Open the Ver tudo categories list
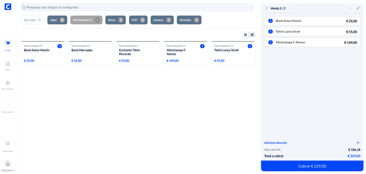Viewport: 366px width, 174px height. [32, 20]
